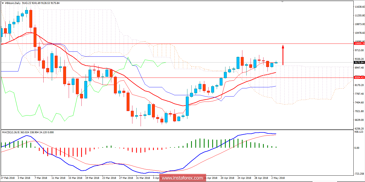365x182 pixels.
Task: Click the 10478.60 price axis value
Action: coord(360,33)
